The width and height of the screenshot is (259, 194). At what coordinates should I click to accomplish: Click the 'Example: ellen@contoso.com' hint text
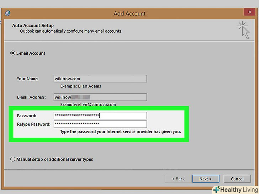click(x=88, y=104)
